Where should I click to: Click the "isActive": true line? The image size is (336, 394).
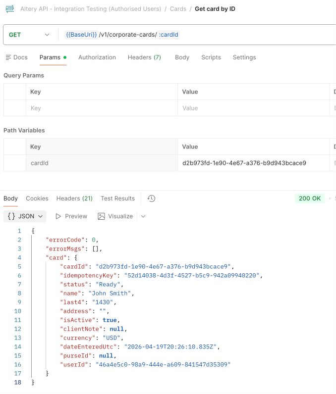tap(90, 320)
